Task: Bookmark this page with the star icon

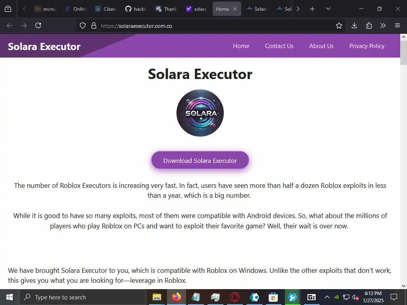Action: pyautogui.click(x=339, y=25)
